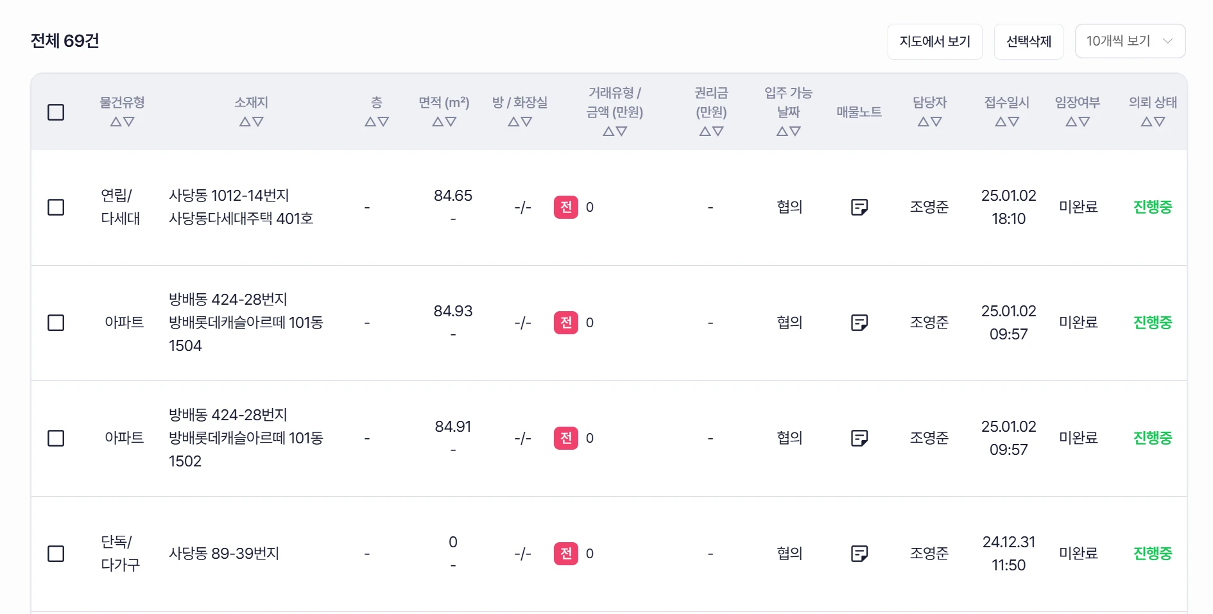Open memo note for 방배롯데캐슬아르떼 1504 listing

point(859,323)
